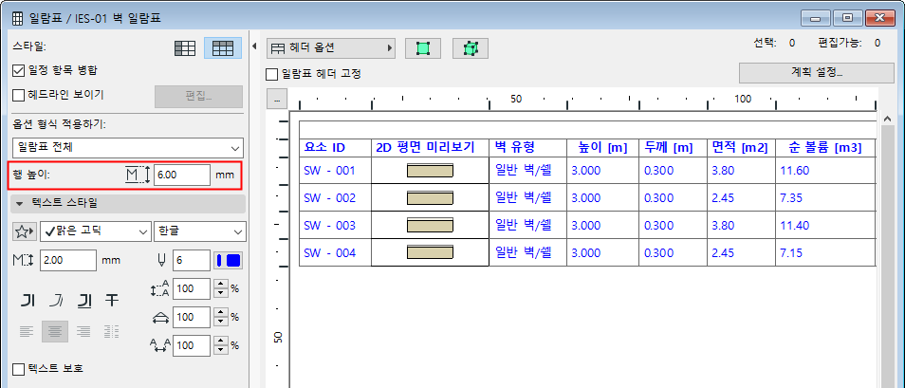905x388 pixels.
Task: Click the strikethrough text style icon
Action: [x=112, y=300]
